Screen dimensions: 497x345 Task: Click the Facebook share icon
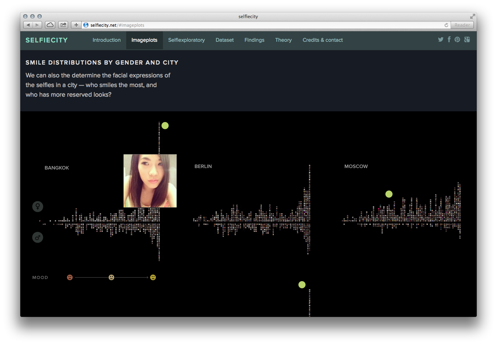[x=449, y=39]
